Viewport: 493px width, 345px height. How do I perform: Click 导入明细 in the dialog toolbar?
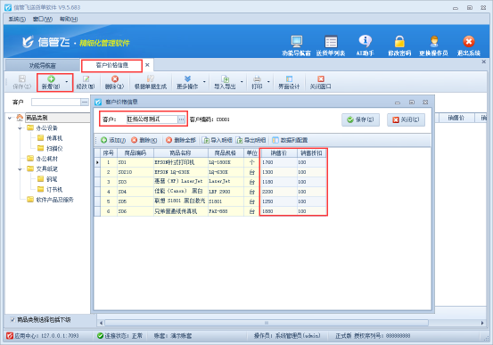tap(218, 140)
